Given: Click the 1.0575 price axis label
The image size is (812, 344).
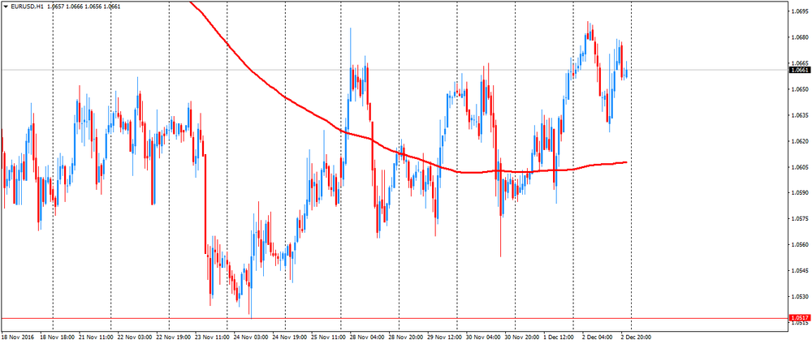Looking at the screenshot, I should 799,219.
